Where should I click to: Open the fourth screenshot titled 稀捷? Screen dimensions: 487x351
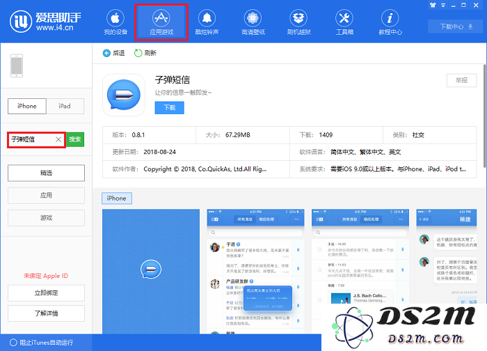447,256
